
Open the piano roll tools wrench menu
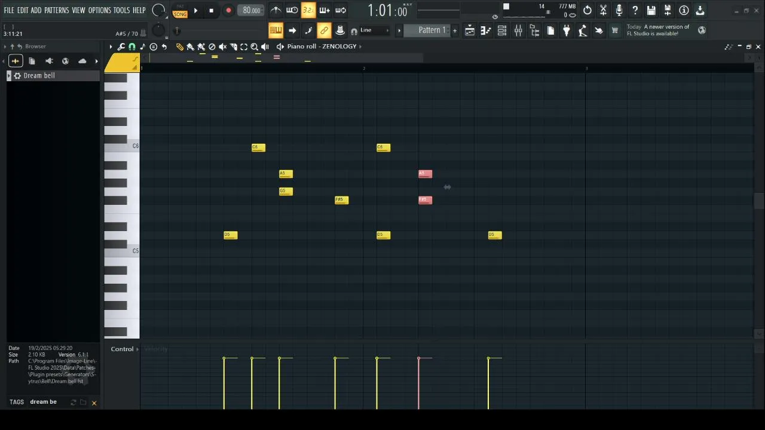point(121,47)
